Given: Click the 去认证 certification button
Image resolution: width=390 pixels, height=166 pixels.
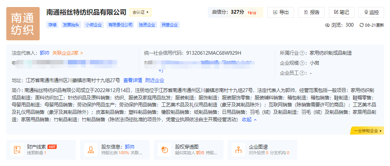Looking at the screenshot, I should (x=141, y=12).
